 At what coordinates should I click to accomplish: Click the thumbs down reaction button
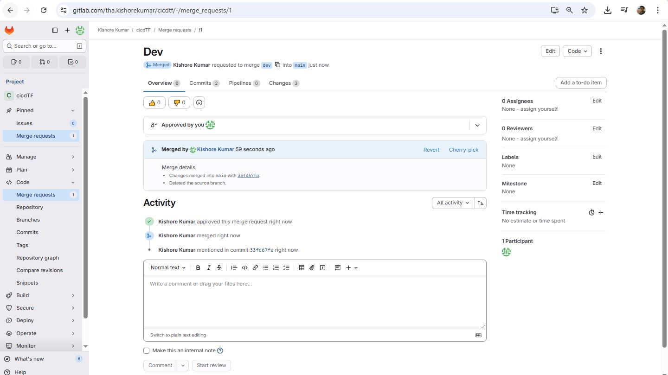tap(179, 102)
